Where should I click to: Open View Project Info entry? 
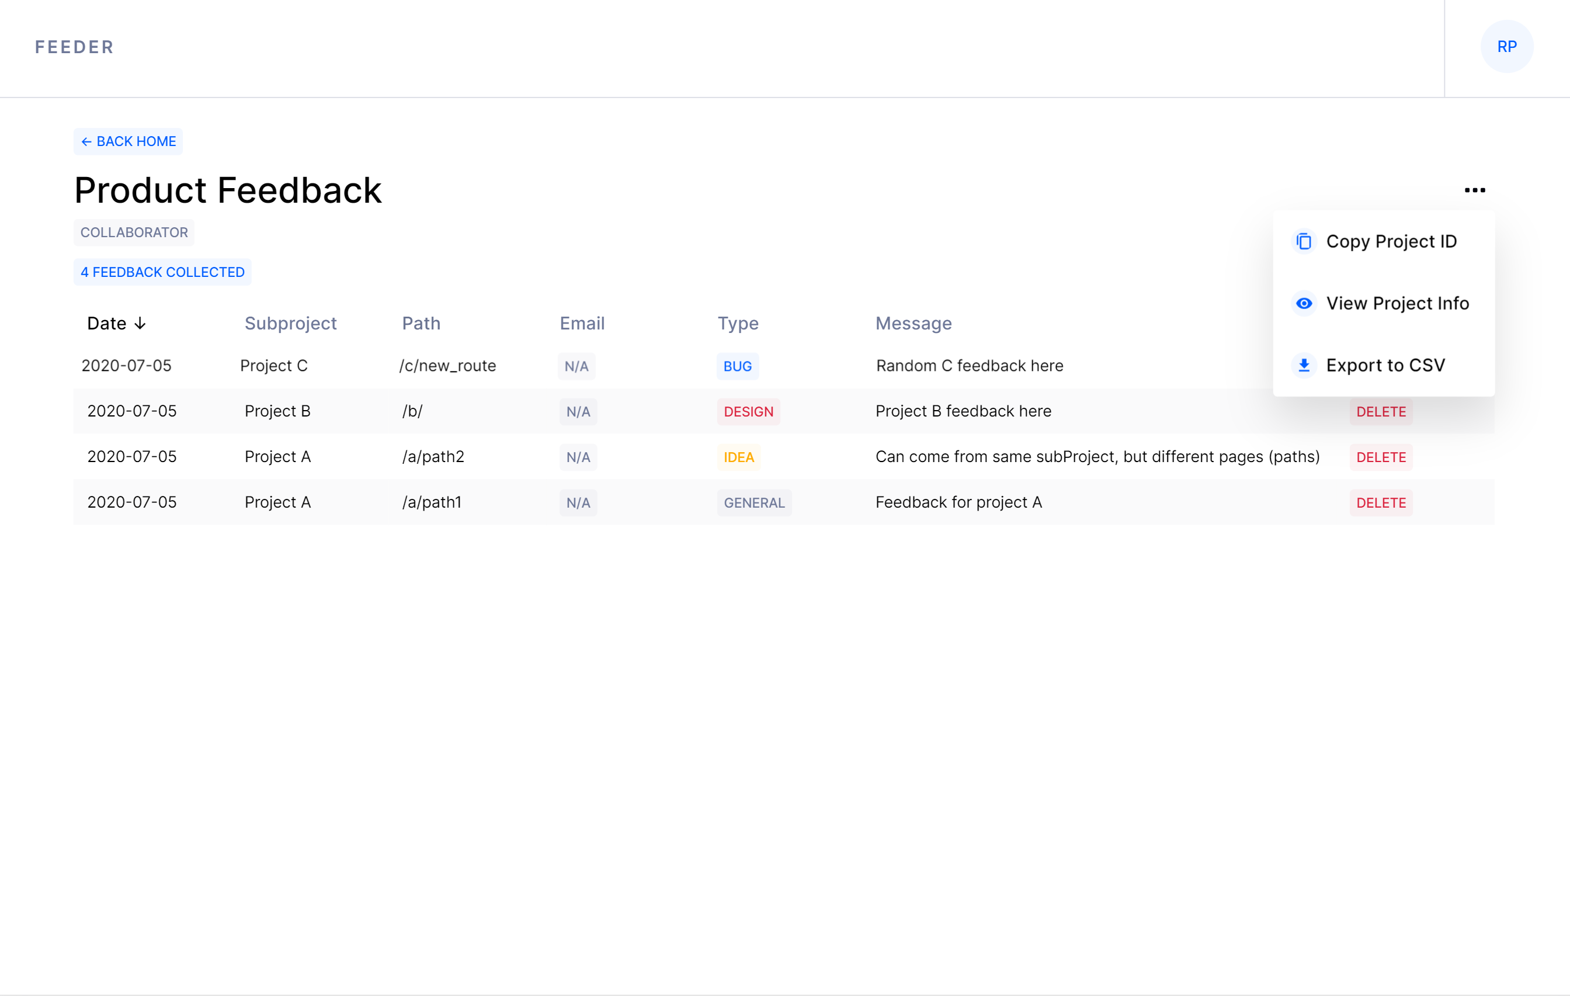click(x=1397, y=303)
